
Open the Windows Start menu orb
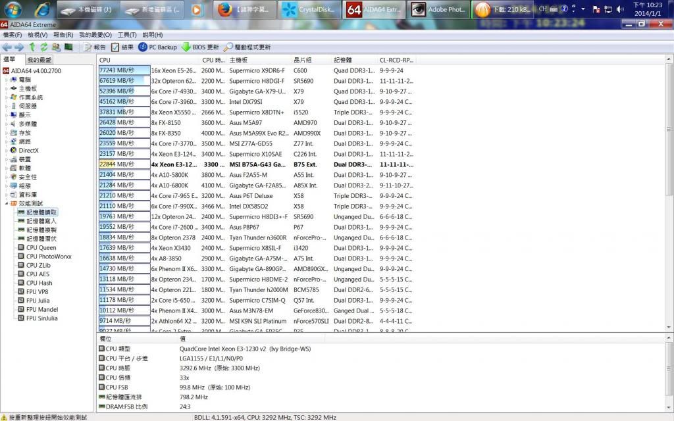12,9
